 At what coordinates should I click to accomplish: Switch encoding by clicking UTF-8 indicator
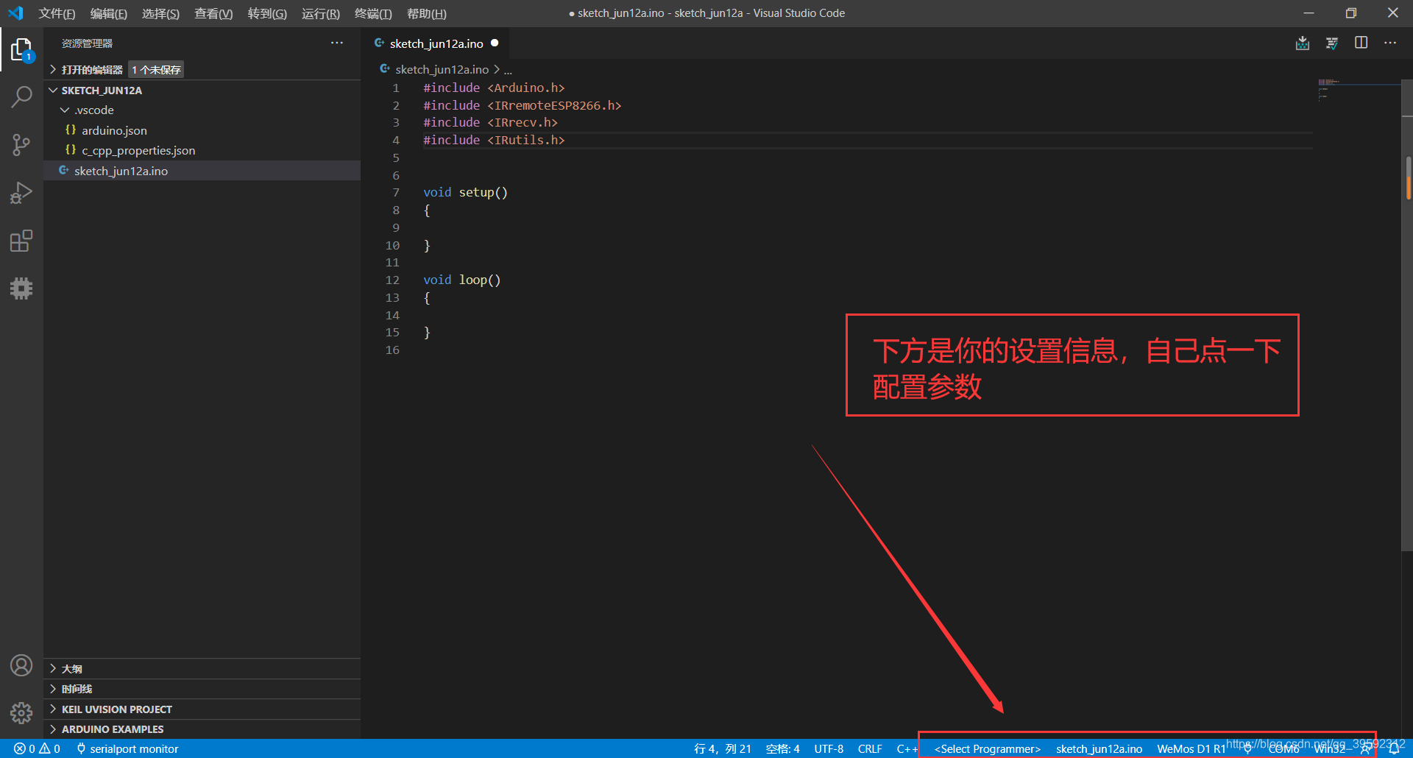pyautogui.click(x=829, y=748)
